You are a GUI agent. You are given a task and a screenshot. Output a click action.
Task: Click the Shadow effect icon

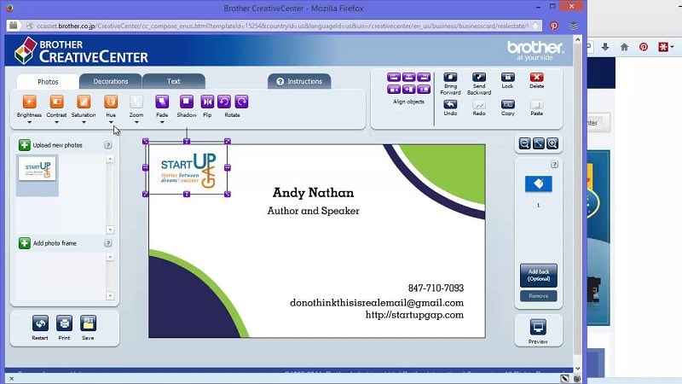187,103
